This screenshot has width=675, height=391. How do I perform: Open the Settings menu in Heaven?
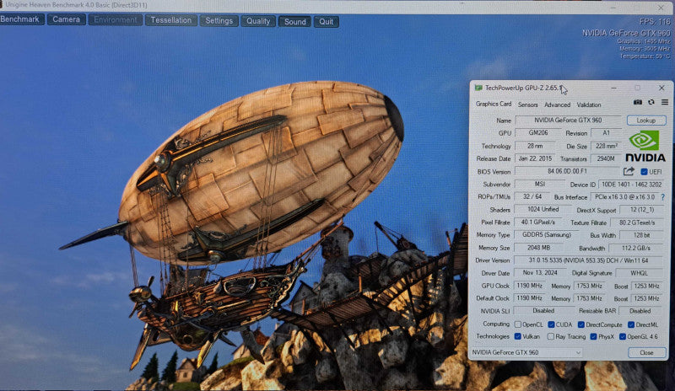coord(219,21)
